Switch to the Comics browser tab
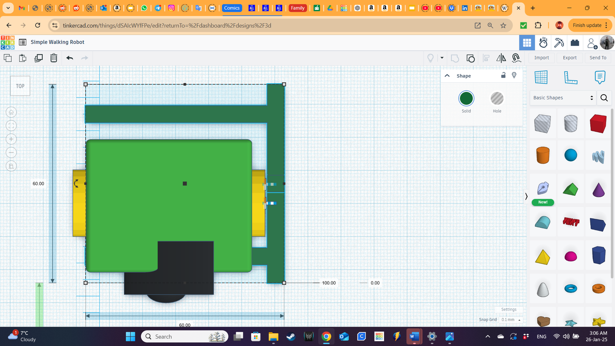This screenshot has height=346, width=615. coord(232,8)
